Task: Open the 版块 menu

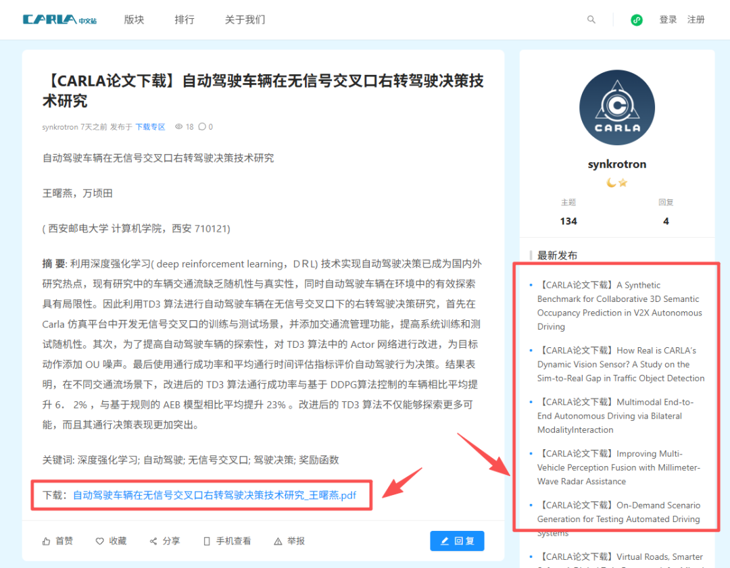Action: tap(134, 20)
